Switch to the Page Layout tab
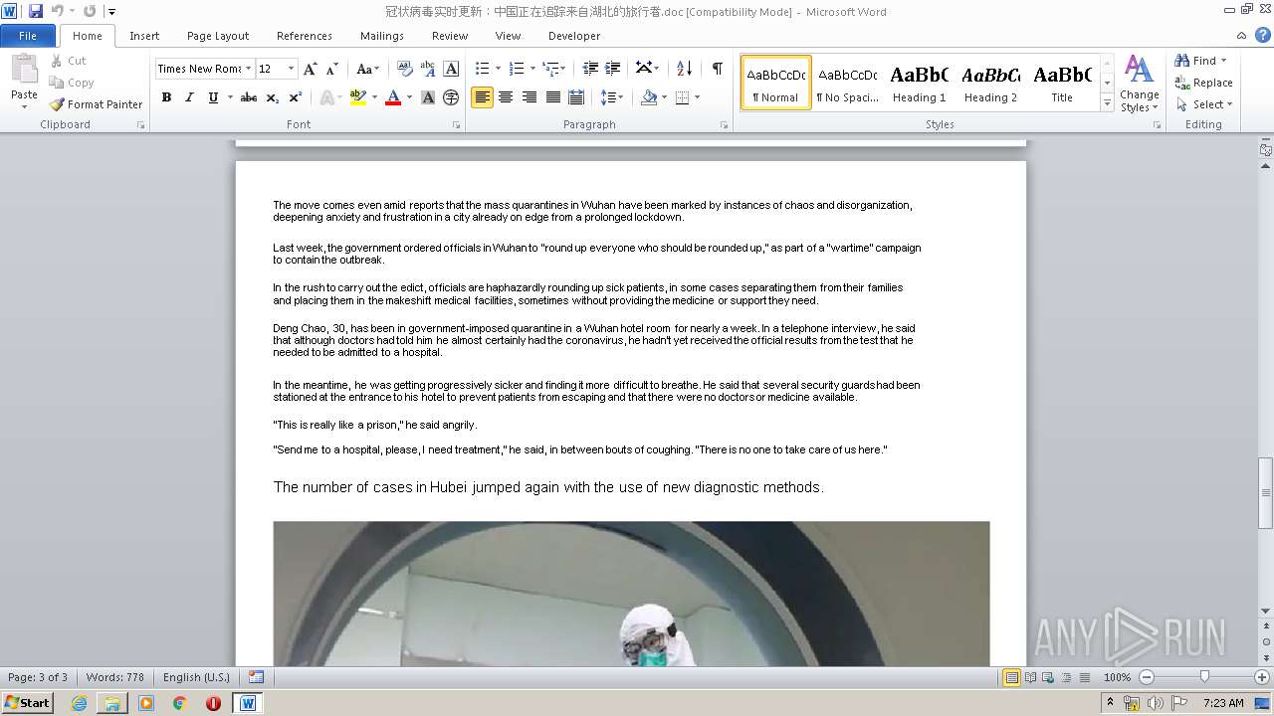 point(218,36)
